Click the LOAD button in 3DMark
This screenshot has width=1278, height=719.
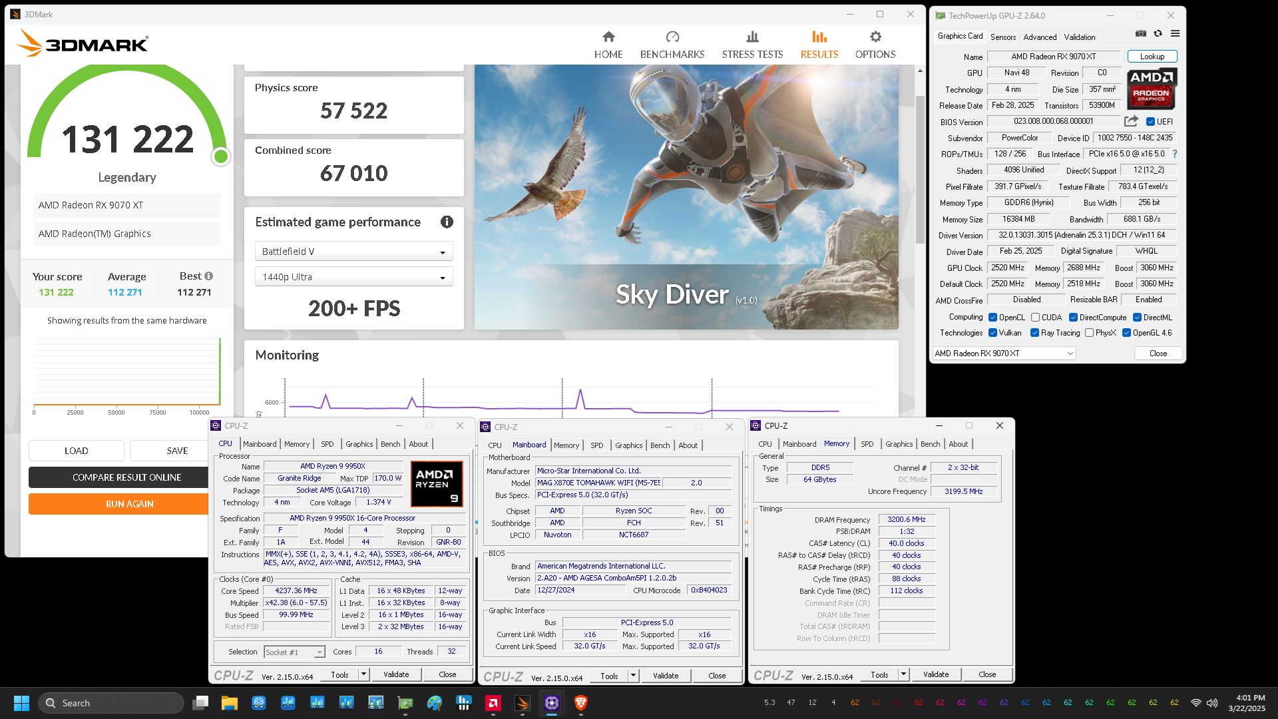point(77,451)
